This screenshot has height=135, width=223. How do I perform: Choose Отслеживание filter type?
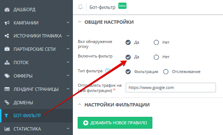pos(166,72)
